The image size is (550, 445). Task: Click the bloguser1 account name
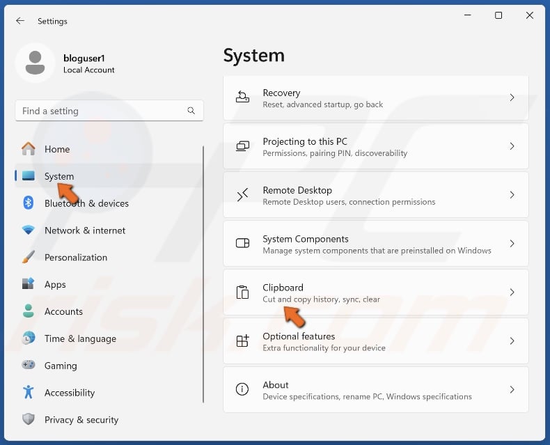(84, 58)
